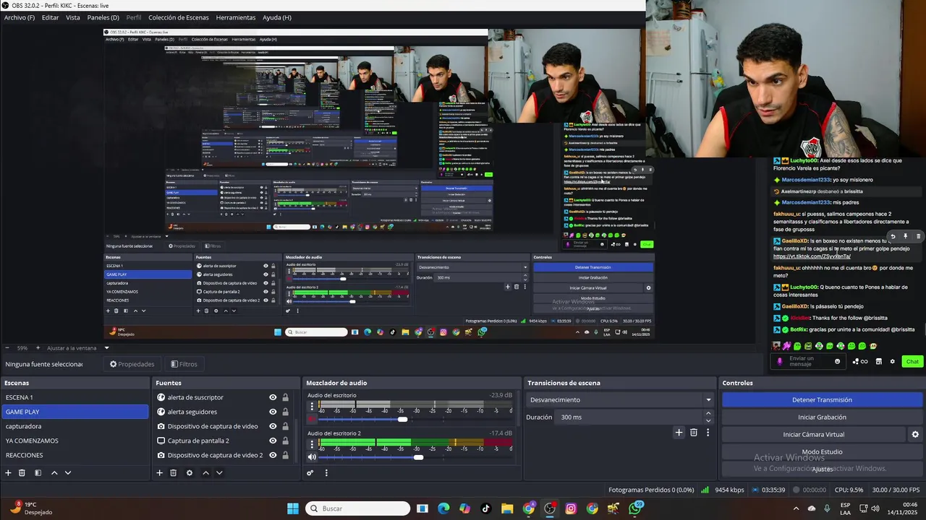Move selected source up in Fuentes
The width and height of the screenshot is (926, 520).
click(205, 473)
